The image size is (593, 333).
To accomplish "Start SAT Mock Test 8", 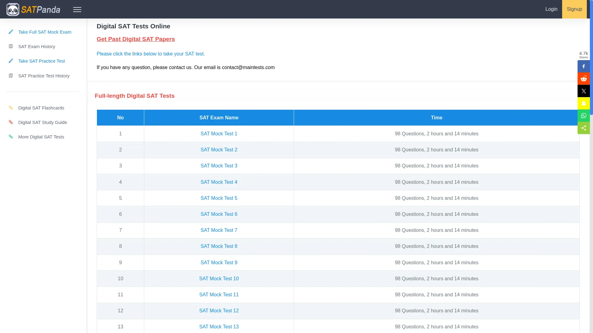I will point(219,246).
